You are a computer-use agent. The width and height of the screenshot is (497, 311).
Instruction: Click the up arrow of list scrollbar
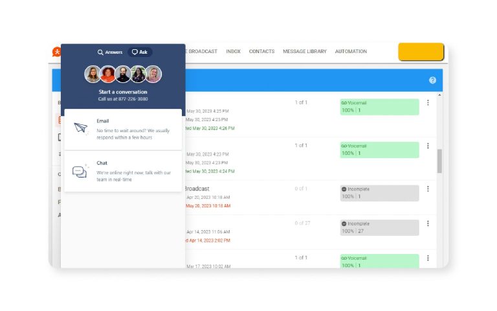[x=439, y=95]
